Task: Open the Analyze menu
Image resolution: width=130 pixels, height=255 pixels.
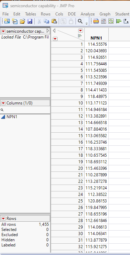Action: [88, 14]
